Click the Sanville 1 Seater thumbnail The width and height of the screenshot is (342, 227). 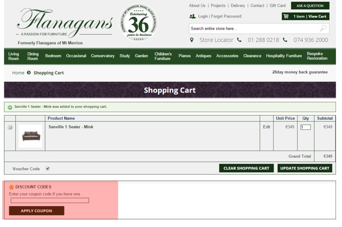pyautogui.click(x=31, y=136)
